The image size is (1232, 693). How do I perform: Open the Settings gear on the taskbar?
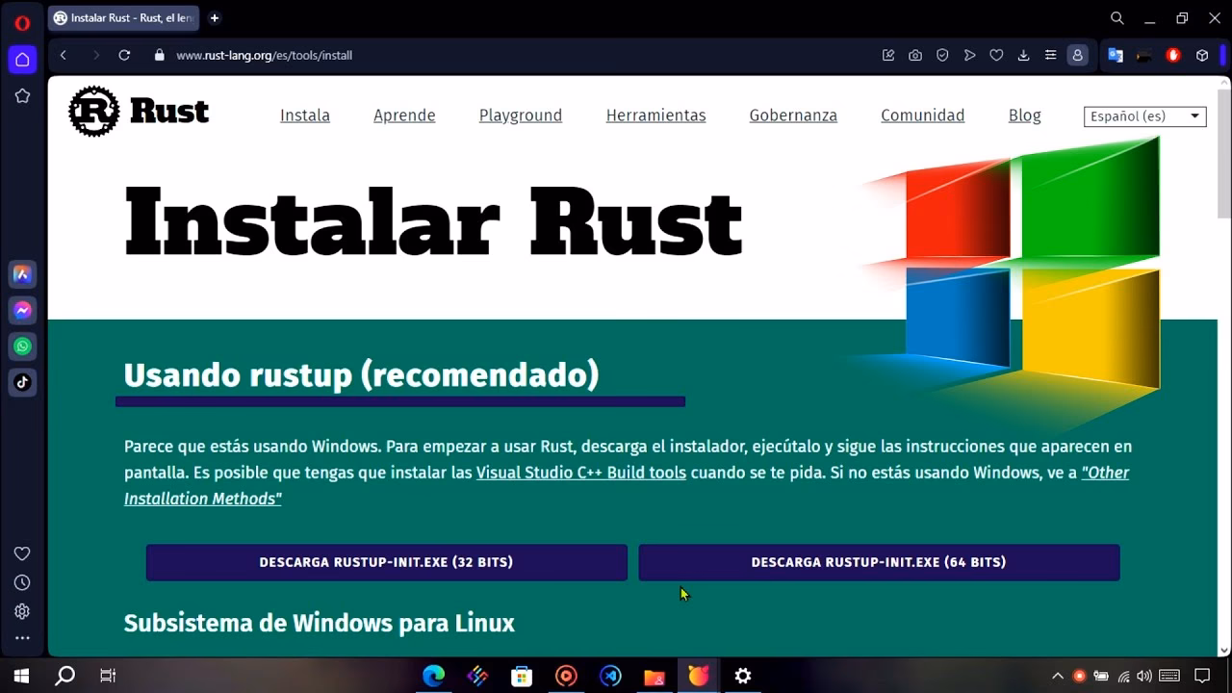[x=743, y=676]
